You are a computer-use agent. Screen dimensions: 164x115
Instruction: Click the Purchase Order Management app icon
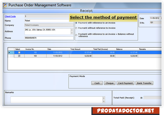tap(5, 5)
